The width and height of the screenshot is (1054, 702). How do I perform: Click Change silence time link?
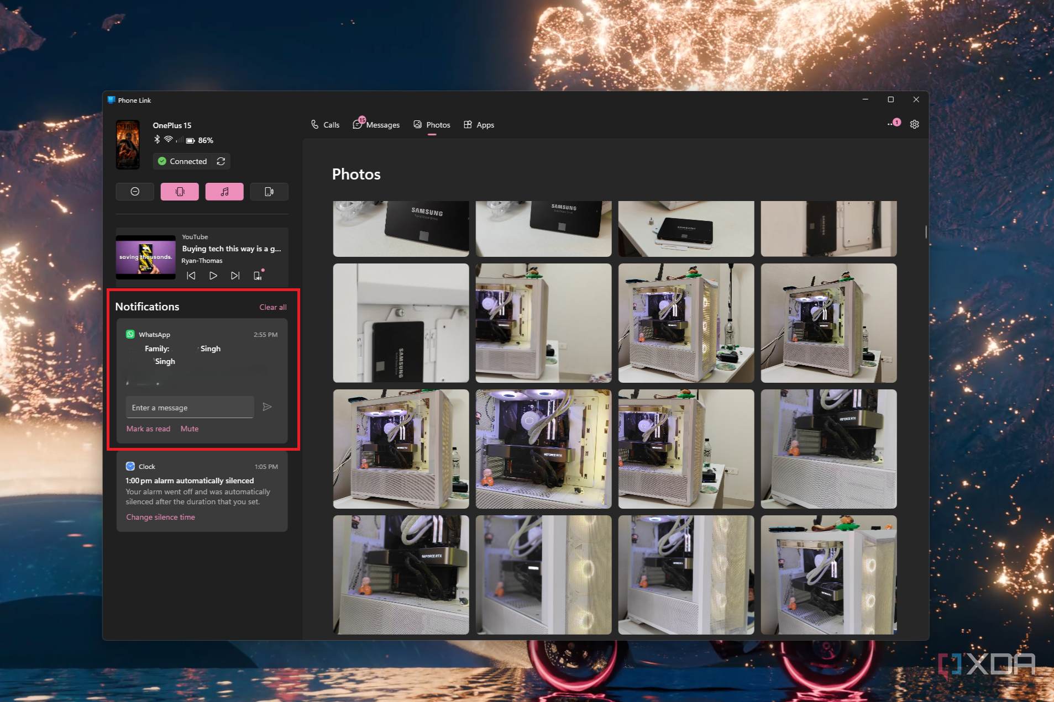tap(160, 517)
